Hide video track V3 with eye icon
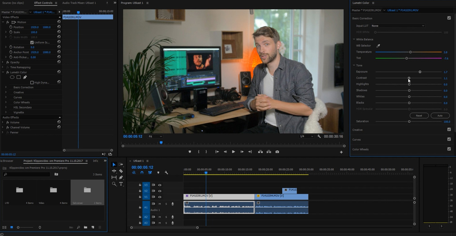Image resolution: width=456 pixels, height=236 pixels. 160,185
